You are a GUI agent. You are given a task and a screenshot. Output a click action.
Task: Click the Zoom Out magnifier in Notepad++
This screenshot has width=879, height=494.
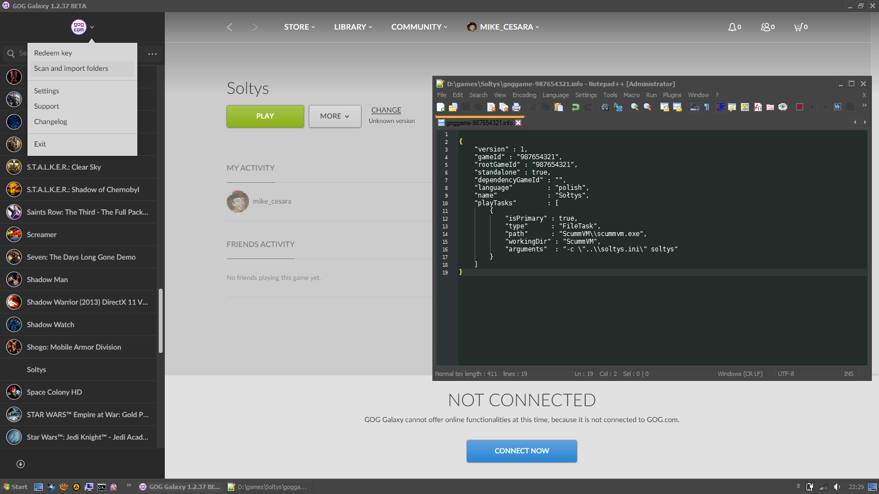point(648,107)
